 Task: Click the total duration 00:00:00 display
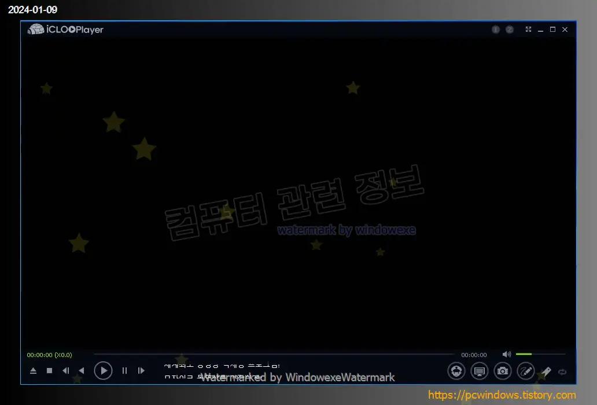[474, 355]
